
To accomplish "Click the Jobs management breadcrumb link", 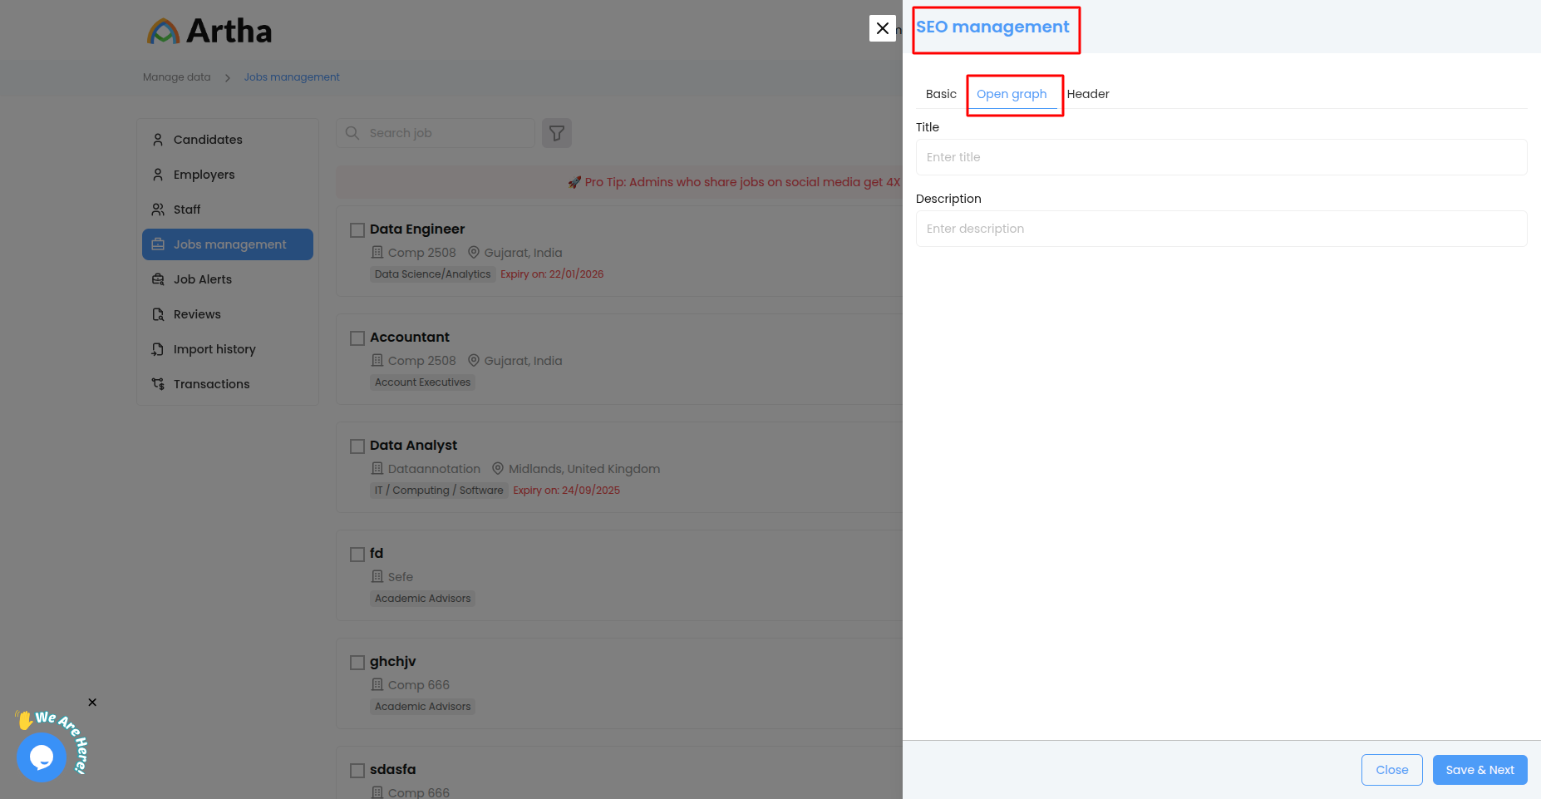I will (292, 77).
